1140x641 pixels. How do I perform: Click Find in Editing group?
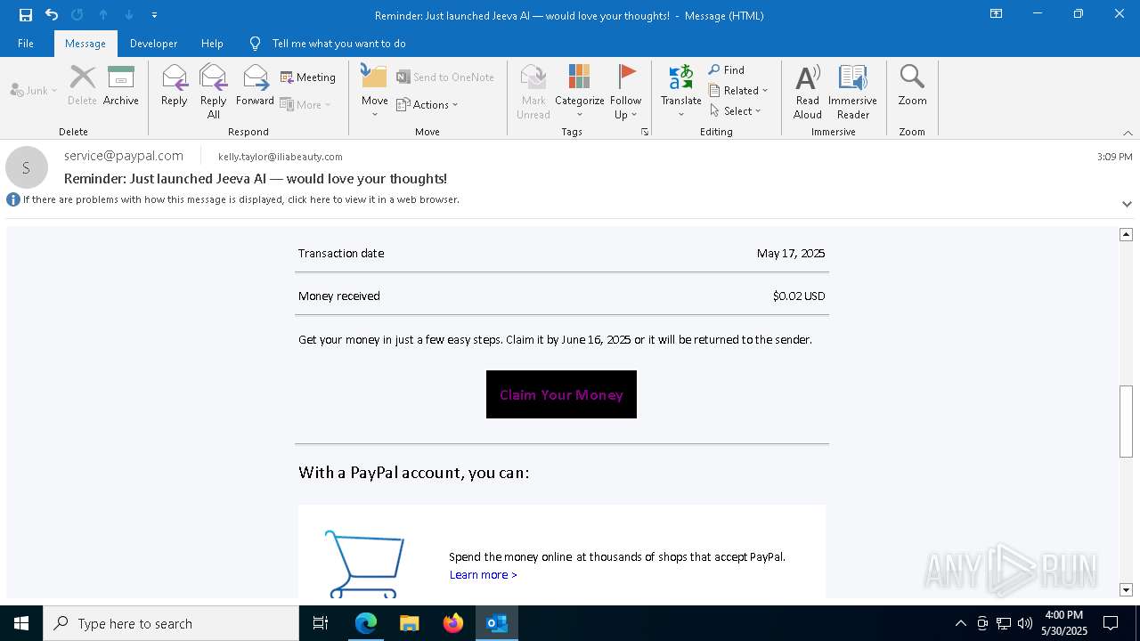(x=727, y=69)
